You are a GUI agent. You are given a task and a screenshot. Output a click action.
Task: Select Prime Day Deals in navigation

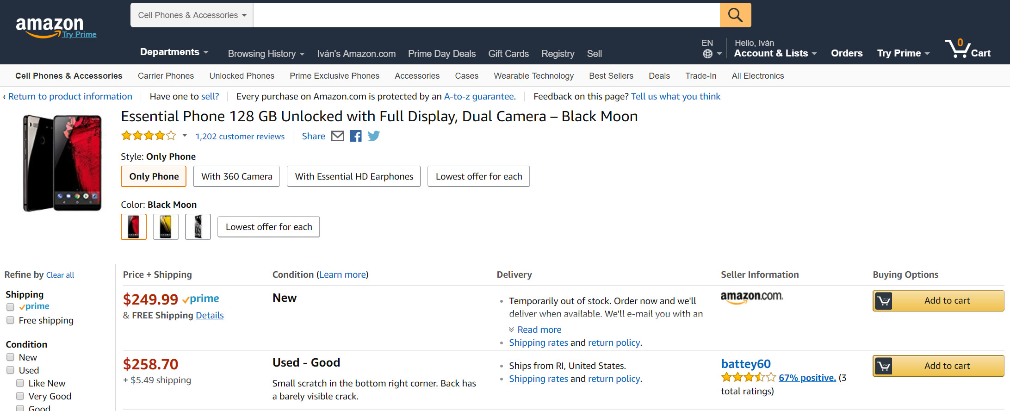441,54
